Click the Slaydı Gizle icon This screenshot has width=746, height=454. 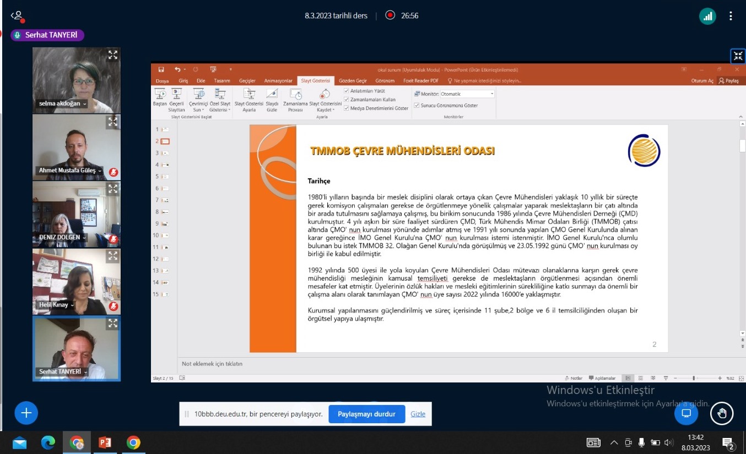[272, 95]
